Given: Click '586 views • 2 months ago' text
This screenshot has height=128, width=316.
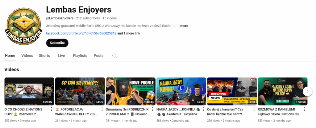Looking at the screenshot, I should [173, 121].
